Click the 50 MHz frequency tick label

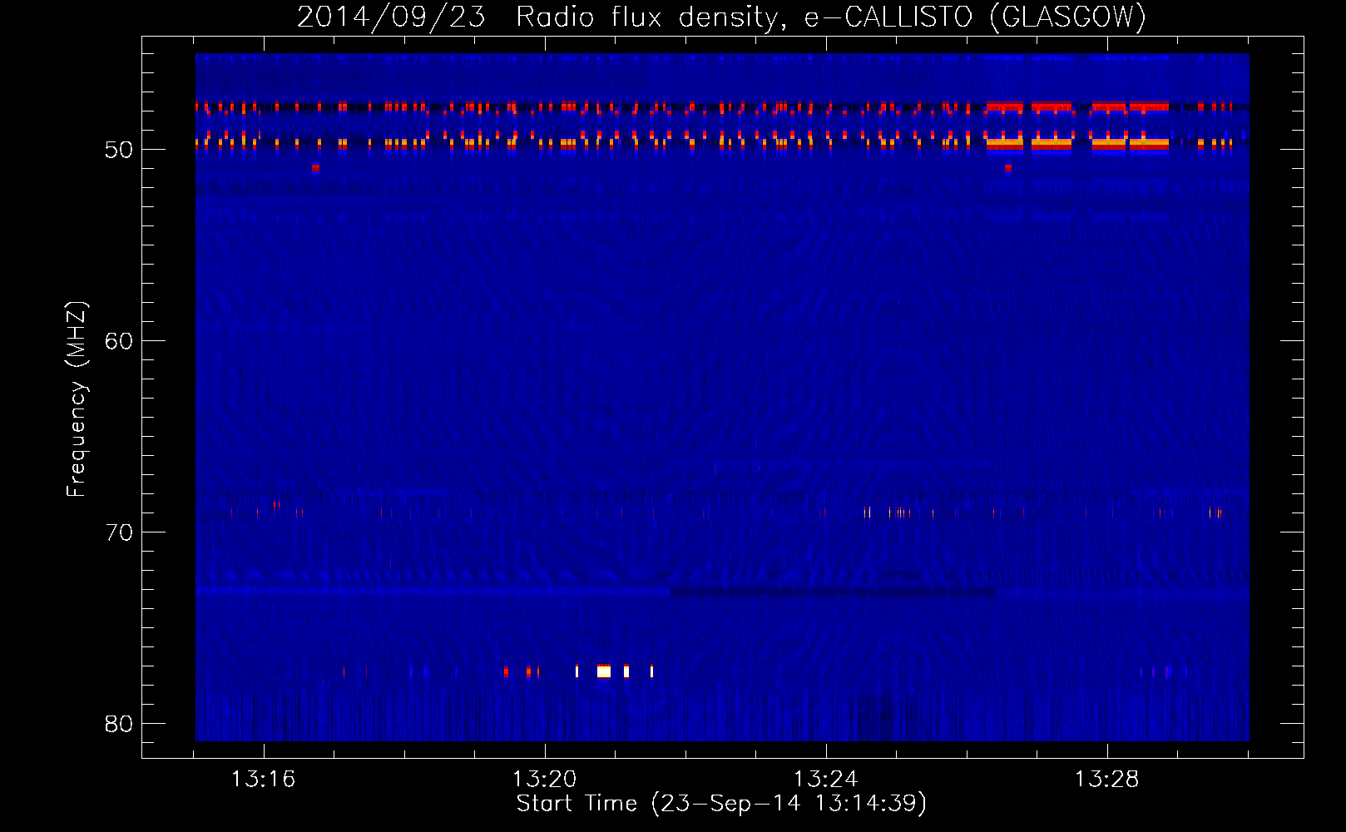119,150
